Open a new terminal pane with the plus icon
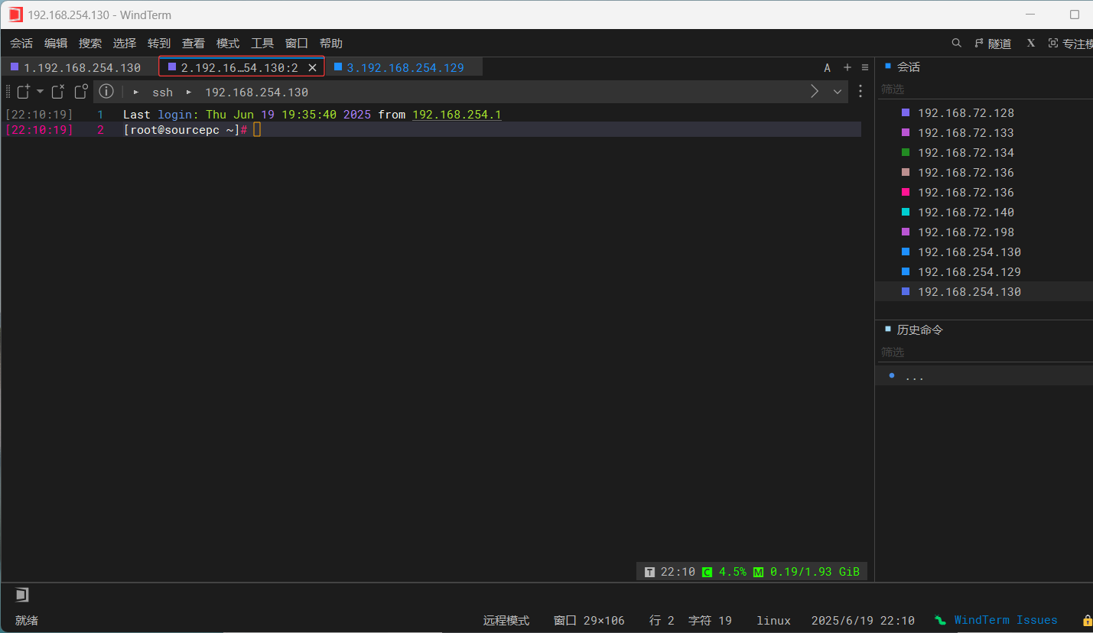Screen dimensions: 1093x633 pyautogui.click(x=847, y=67)
